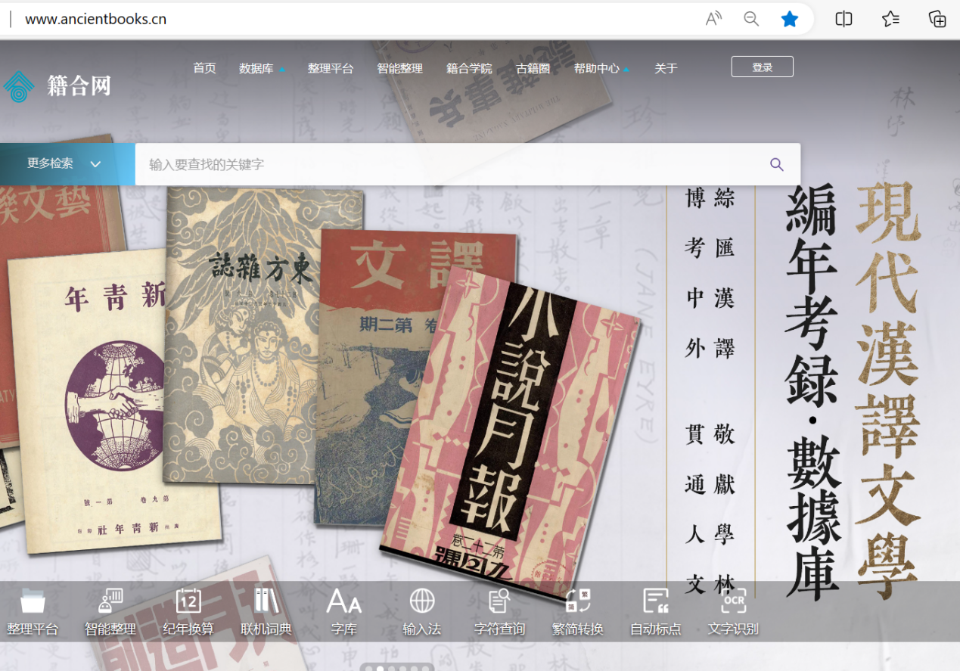Expand the 数据库 navigation dropdown
The width and height of the screenshot is (960, 671).
point(262,68)
